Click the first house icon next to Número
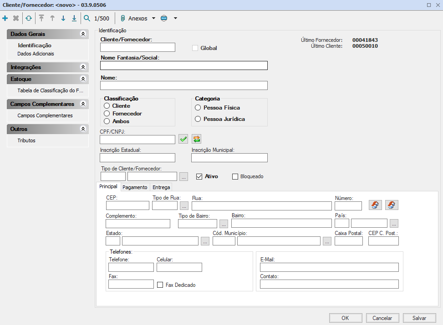The image size is (443, 325). [375, 205]
